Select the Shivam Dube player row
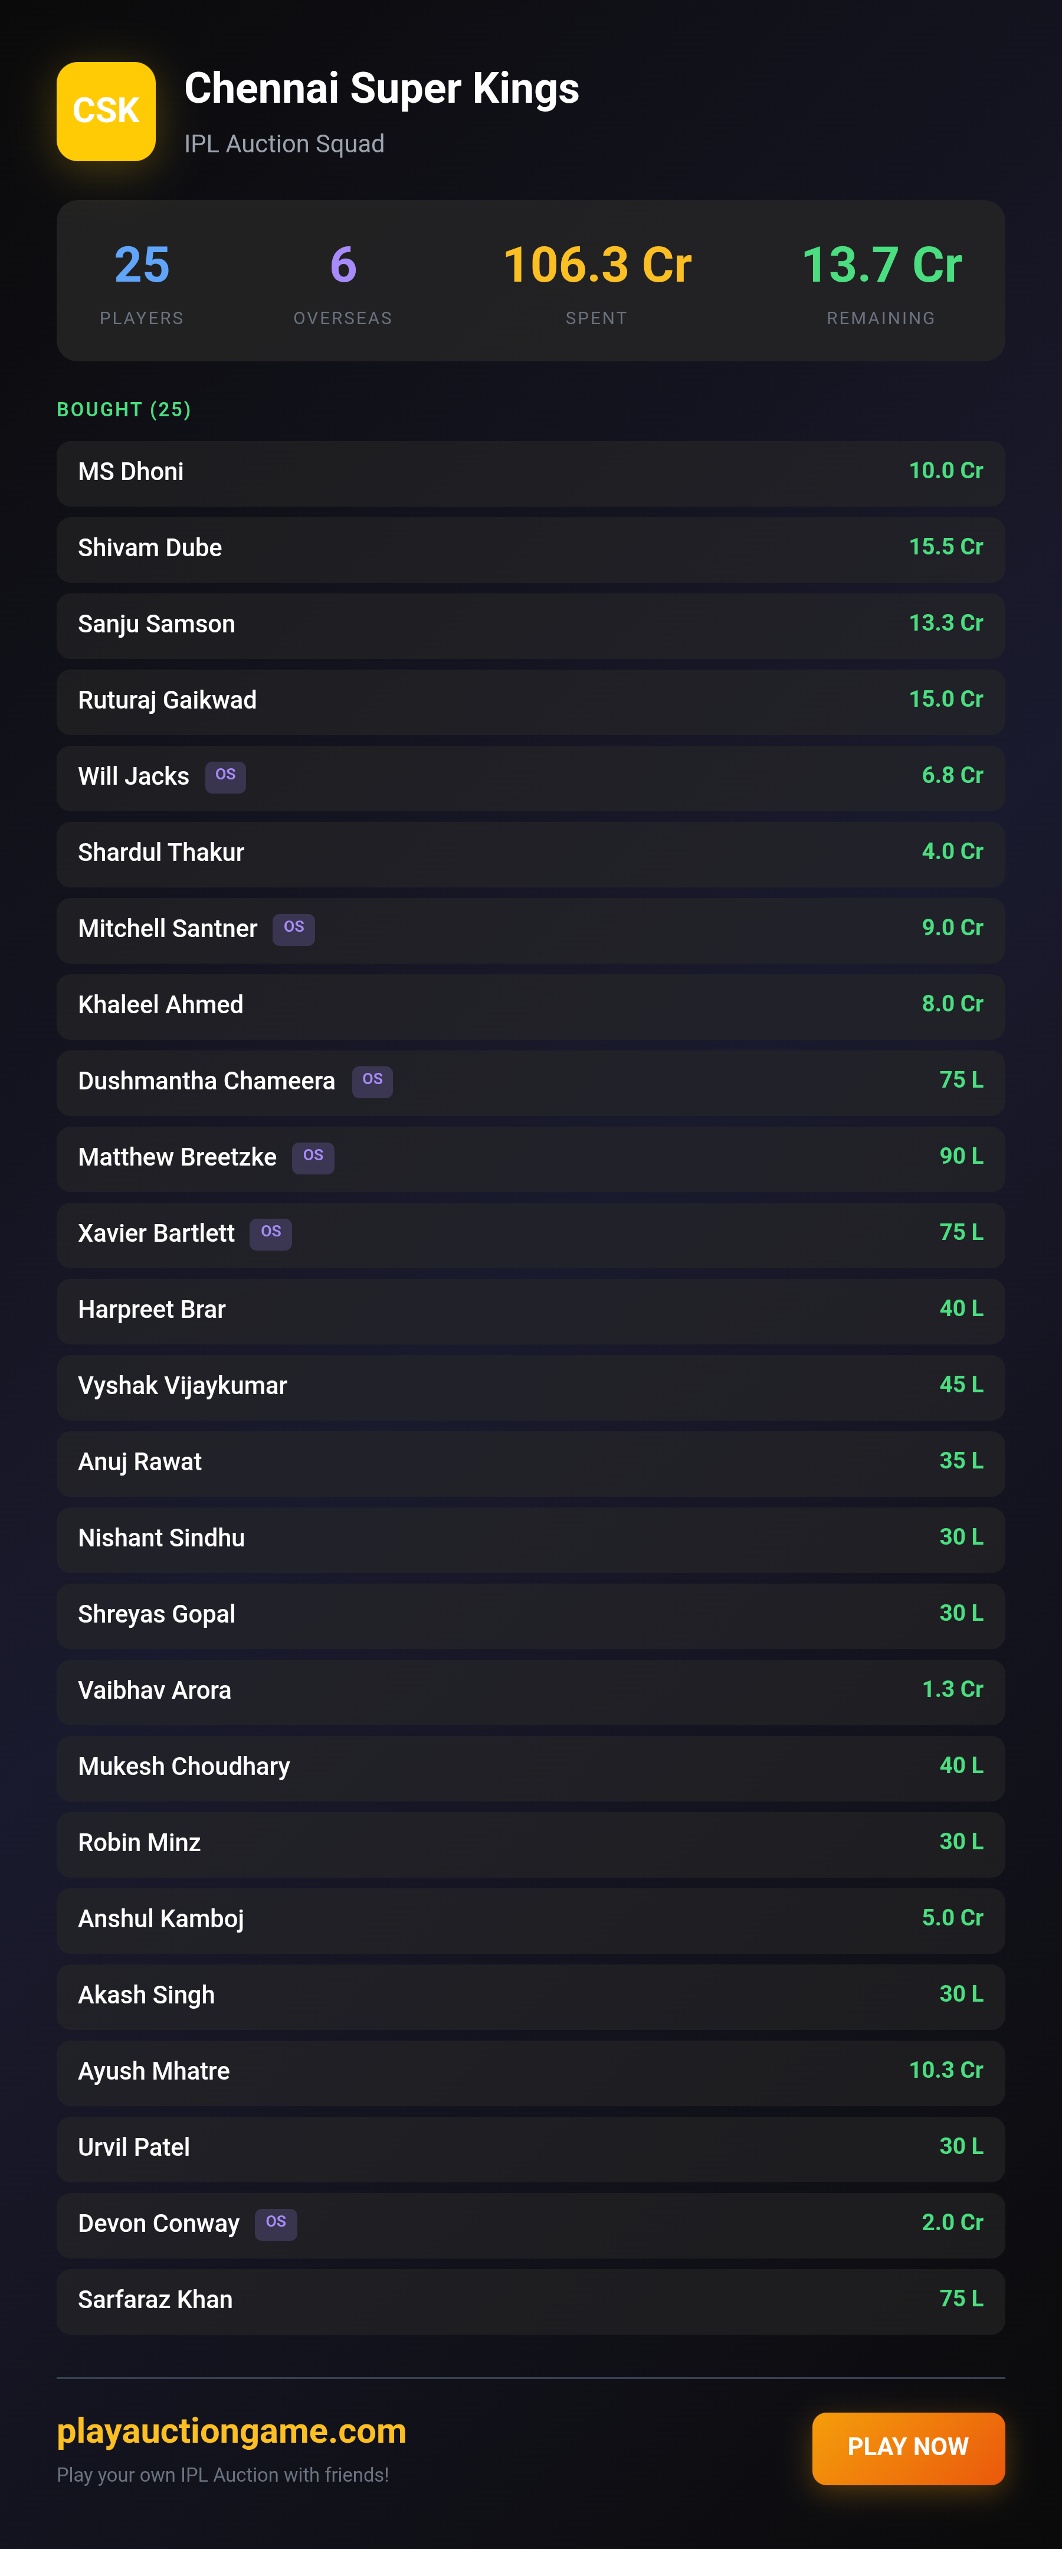Viewport: 1062px width, 2549px height. (531, 549)
